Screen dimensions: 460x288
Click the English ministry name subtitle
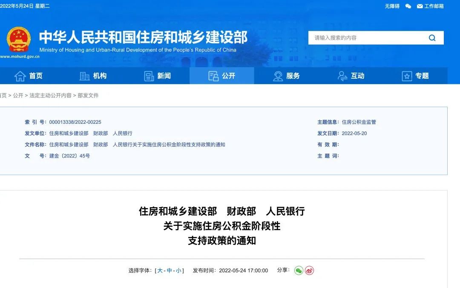pyautogui.click(x=138, y=50)
